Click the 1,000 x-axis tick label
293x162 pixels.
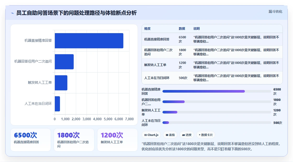pos(65,119)
